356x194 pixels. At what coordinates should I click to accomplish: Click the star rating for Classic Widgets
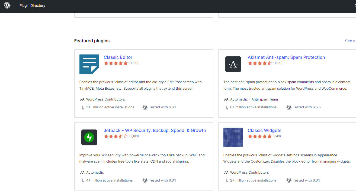click(x=260, y=136)
